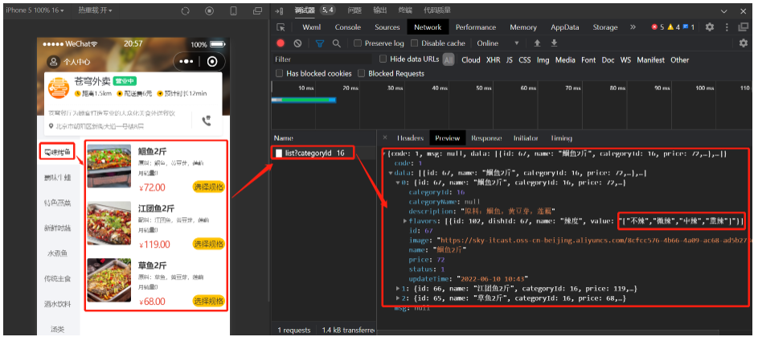Switch to 问题 panel tab
Image resolution: width=758 pixels, height=341 pixels.
pyautogui.click(x=354, y=10)
